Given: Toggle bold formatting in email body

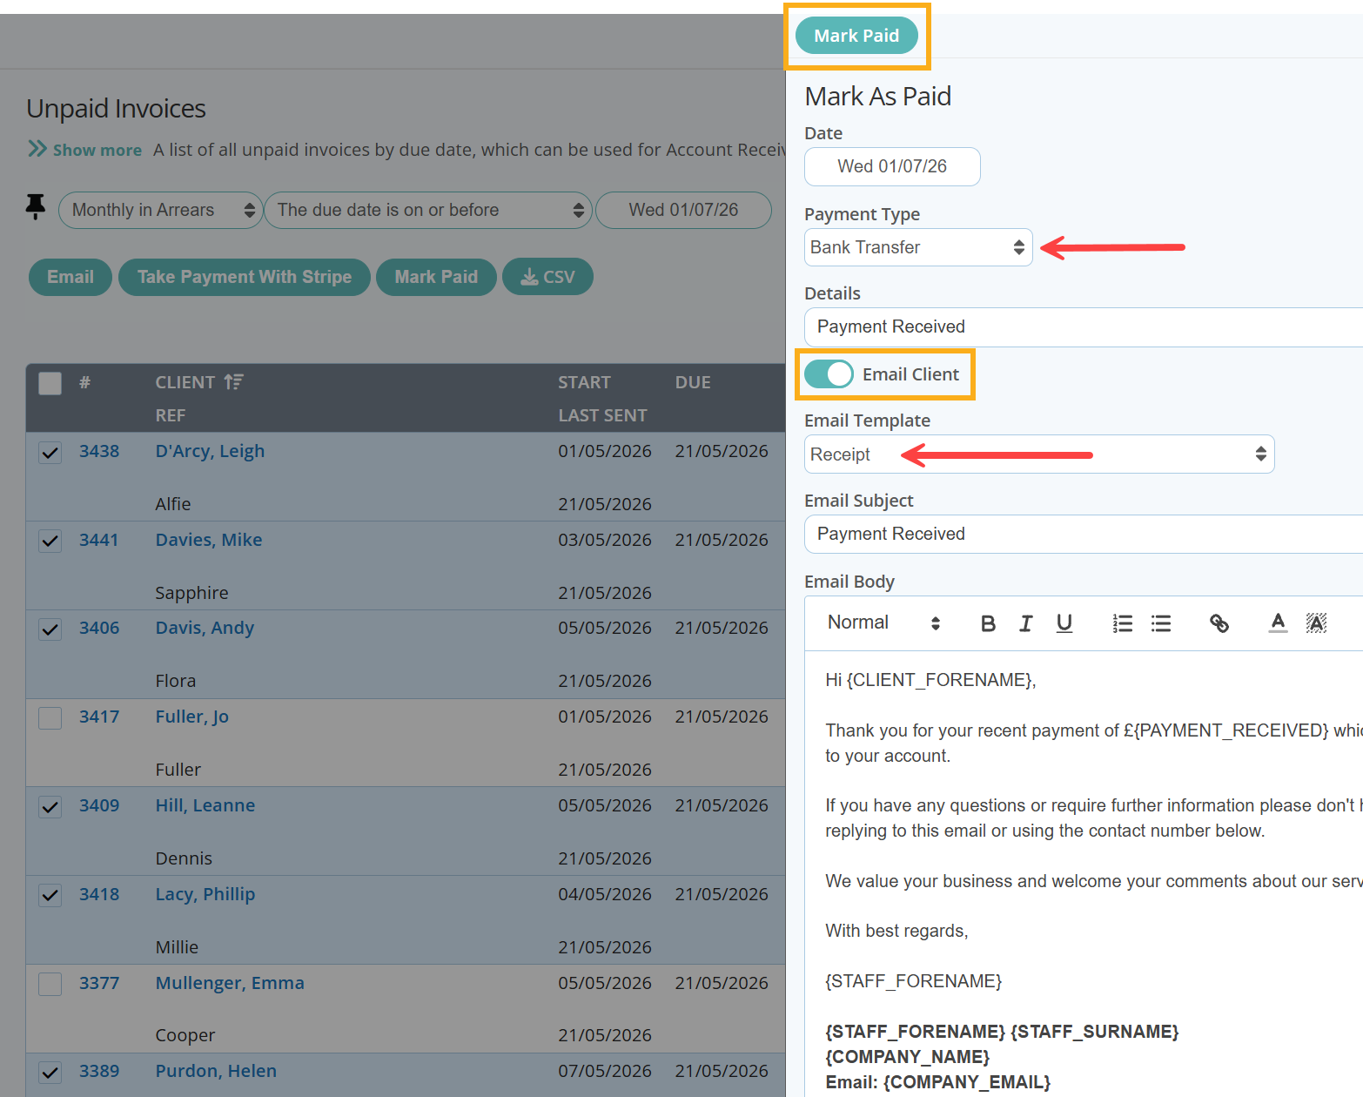Looking at the screenshot, I should coord(988,623).
